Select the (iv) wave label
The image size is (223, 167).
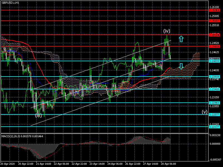(166, 31)
